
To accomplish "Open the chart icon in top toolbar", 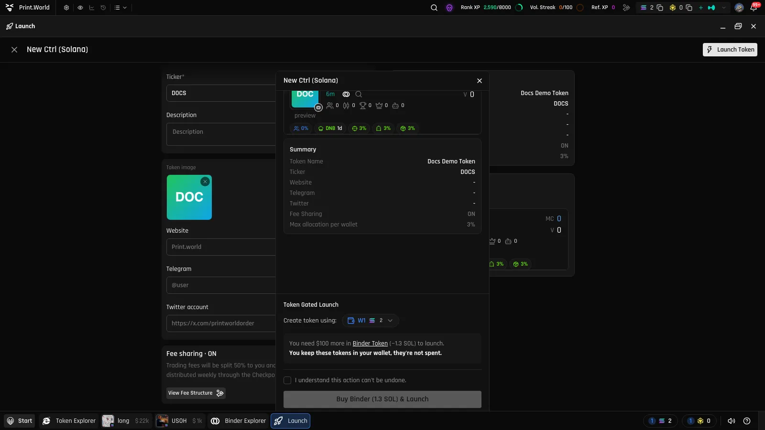I will [91, 8].
